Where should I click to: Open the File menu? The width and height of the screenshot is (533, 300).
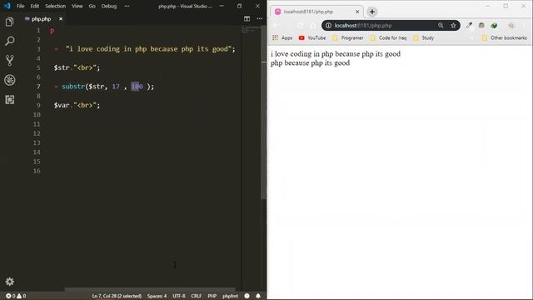tap(20, 6)
